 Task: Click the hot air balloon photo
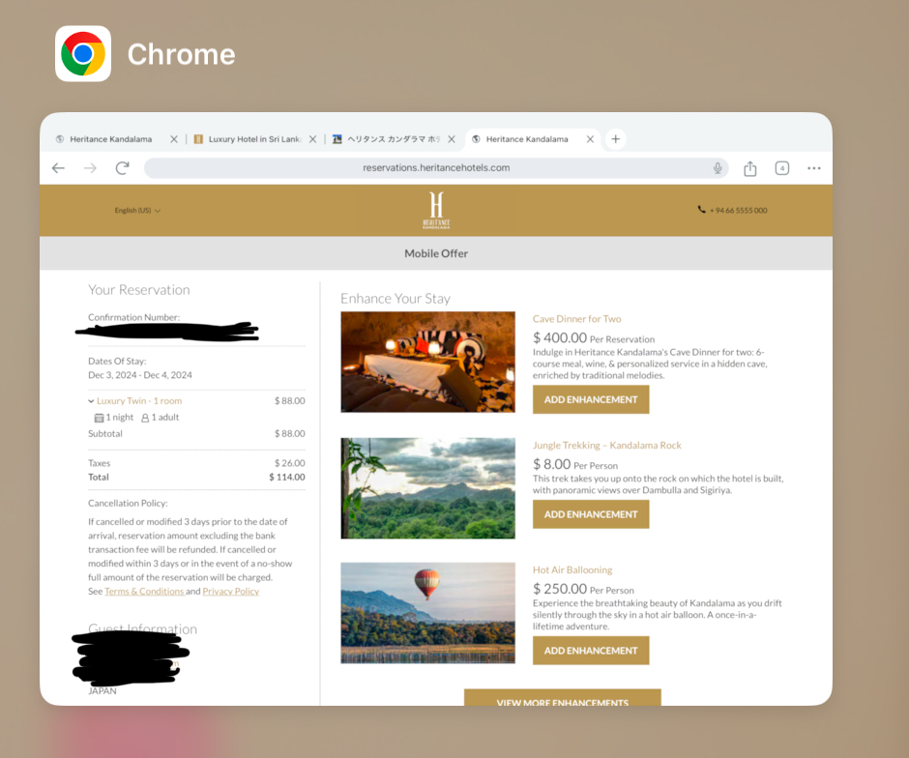coord(427,613)
